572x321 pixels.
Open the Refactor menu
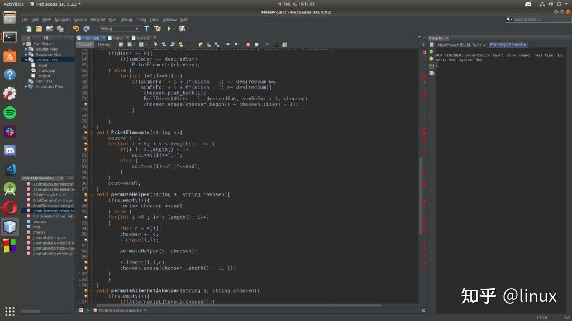[98, 20]
